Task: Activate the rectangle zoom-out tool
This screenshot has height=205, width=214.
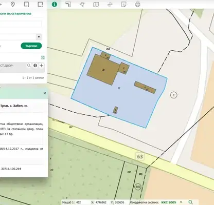Action: pyautogui.click(x=41, y=4)
